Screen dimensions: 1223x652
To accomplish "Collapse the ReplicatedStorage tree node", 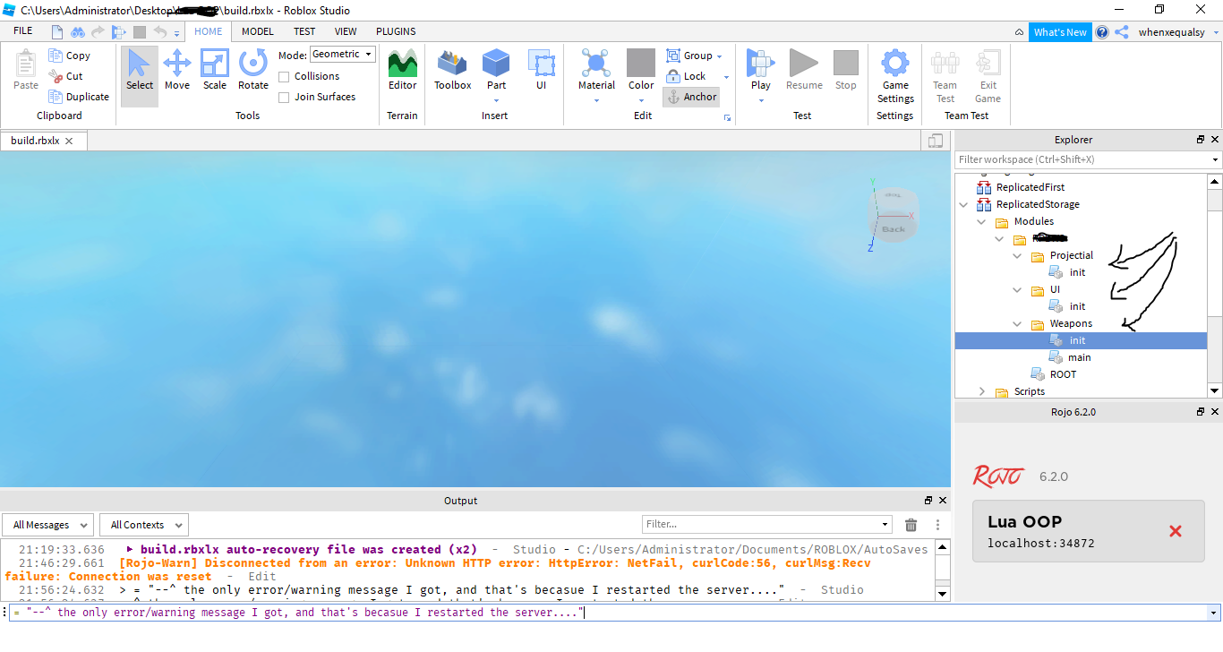I will pyautogui.click(x=963, y=204).
